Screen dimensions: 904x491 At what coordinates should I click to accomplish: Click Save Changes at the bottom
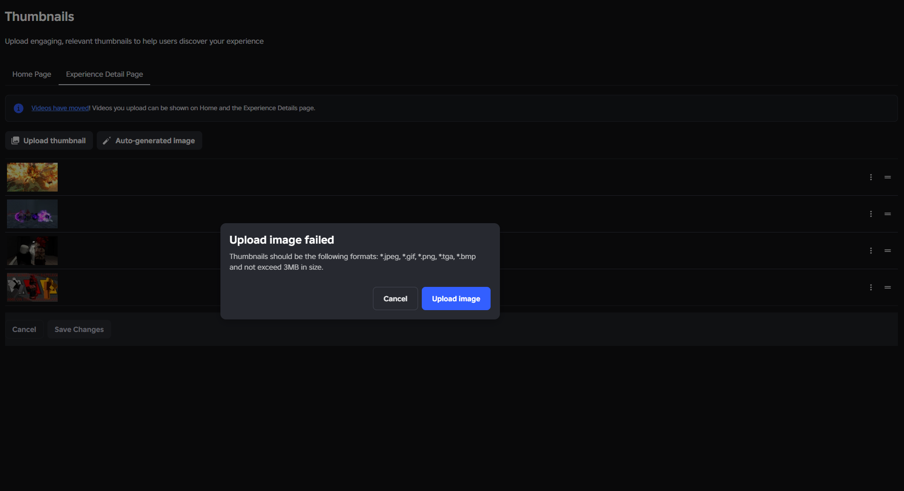point(79,329)
